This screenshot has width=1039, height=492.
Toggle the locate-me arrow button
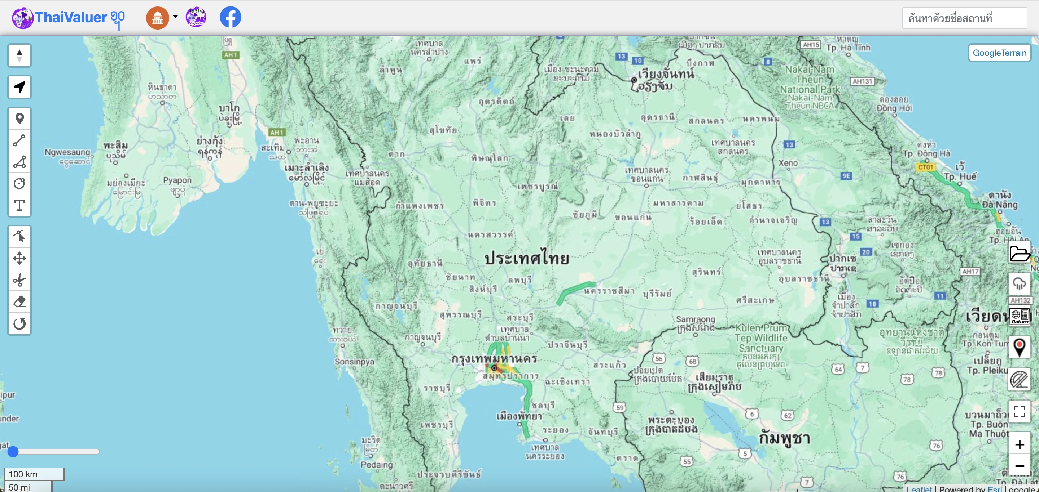coord(19,87)
